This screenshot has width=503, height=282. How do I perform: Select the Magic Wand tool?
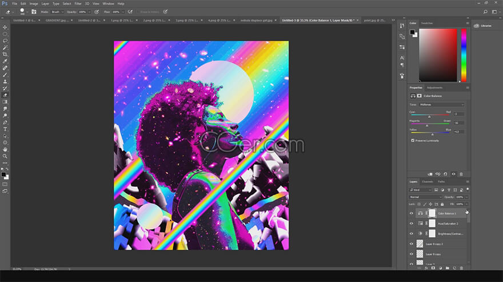pos(5,47)
